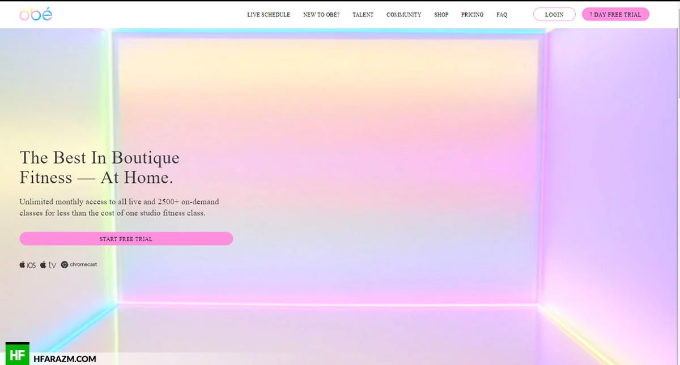View the Pricing page

coord(472,15)
